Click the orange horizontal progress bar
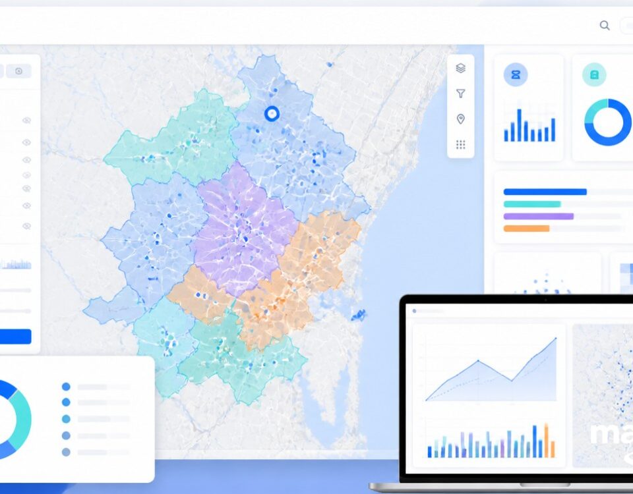This screenshot has width=633, height=494. pyautogui.click(x=526, y=229)
